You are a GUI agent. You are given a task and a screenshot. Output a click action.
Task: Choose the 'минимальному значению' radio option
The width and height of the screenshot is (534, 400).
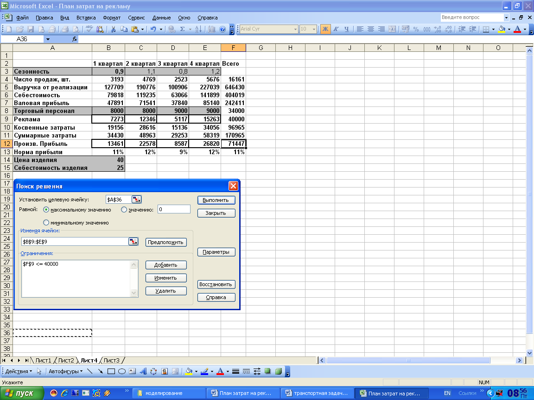(x=46, y=223)
